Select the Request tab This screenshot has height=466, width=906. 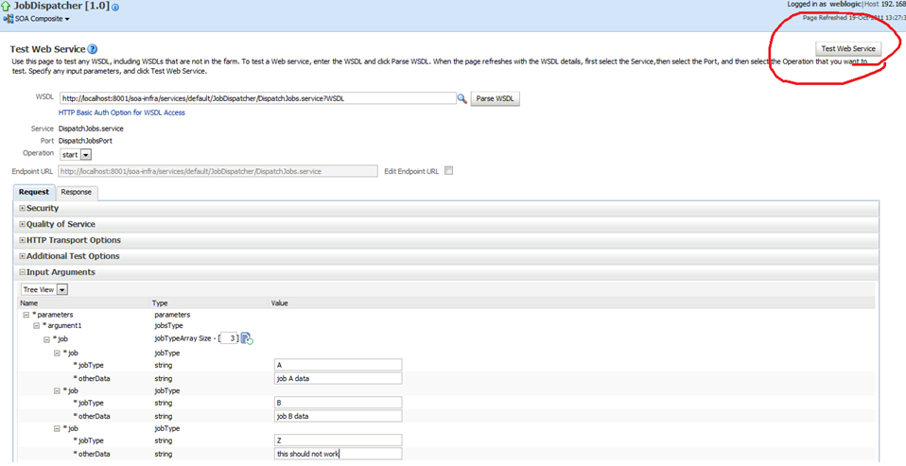pos(34,192)
